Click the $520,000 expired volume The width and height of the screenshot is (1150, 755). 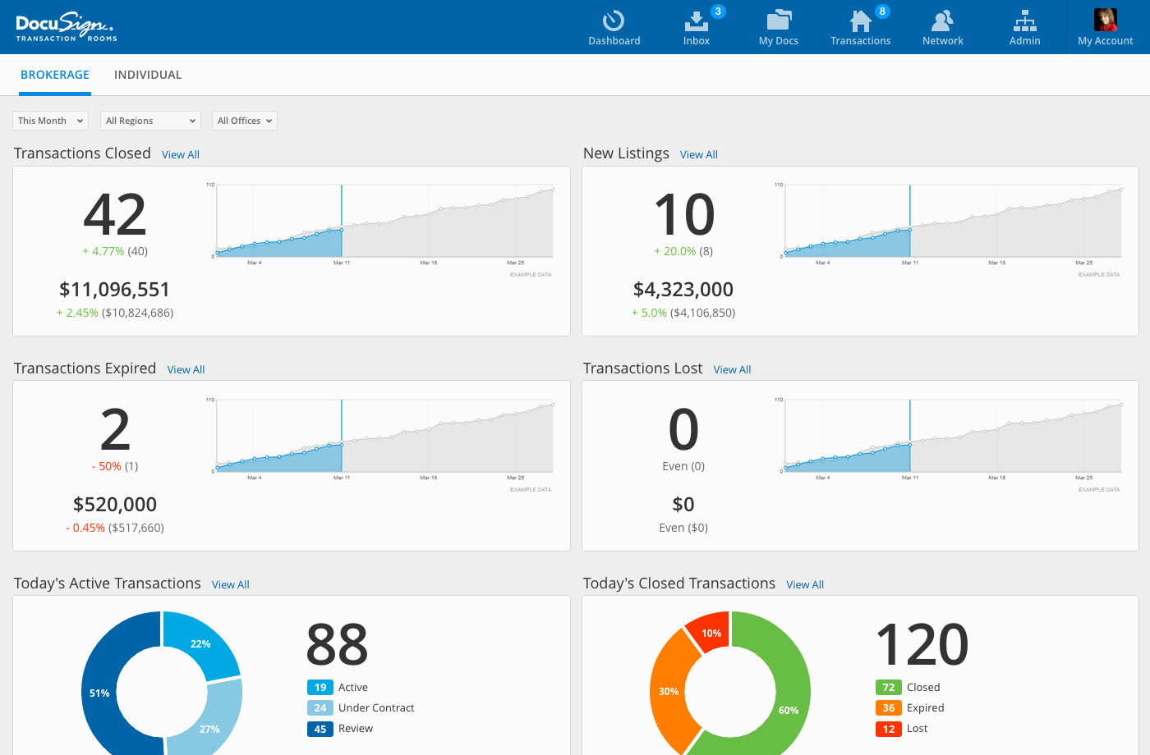[x=115, y=504]
